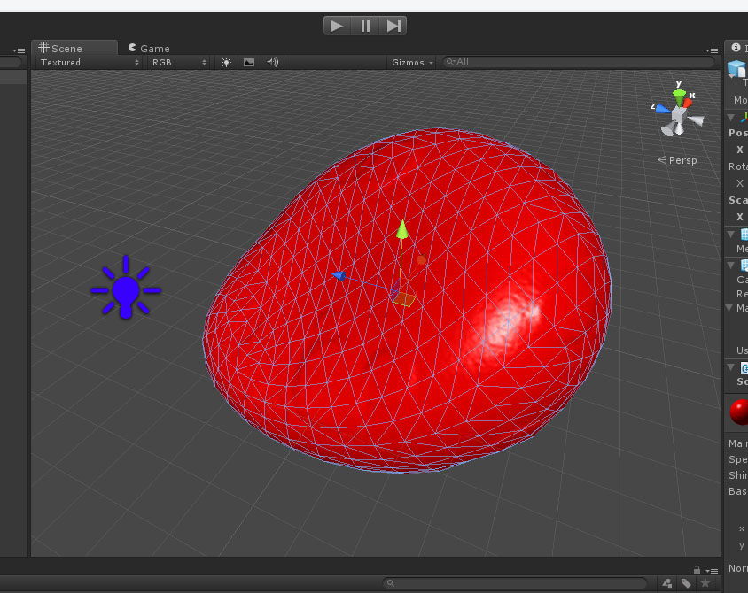Click the search by label tag icon
Viewport: 748px width, 593px height.
[x=686, y=583]
